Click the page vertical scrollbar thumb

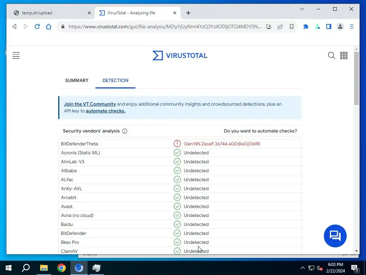pyautogui.click(x=356, y=78)
